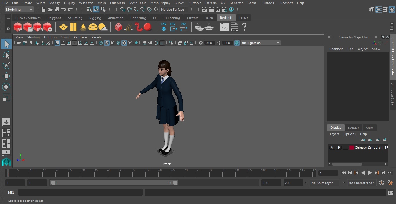Click the red segmented cube shelf icon

coord(118,27)
